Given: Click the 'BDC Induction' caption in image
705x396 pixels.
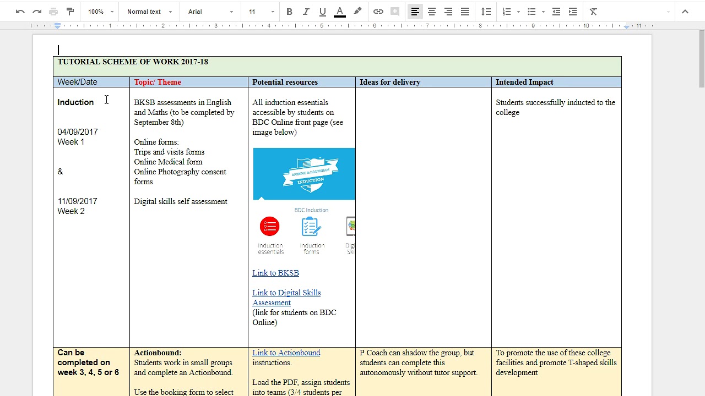Looking at the screenshot, I should coord(311,210).
